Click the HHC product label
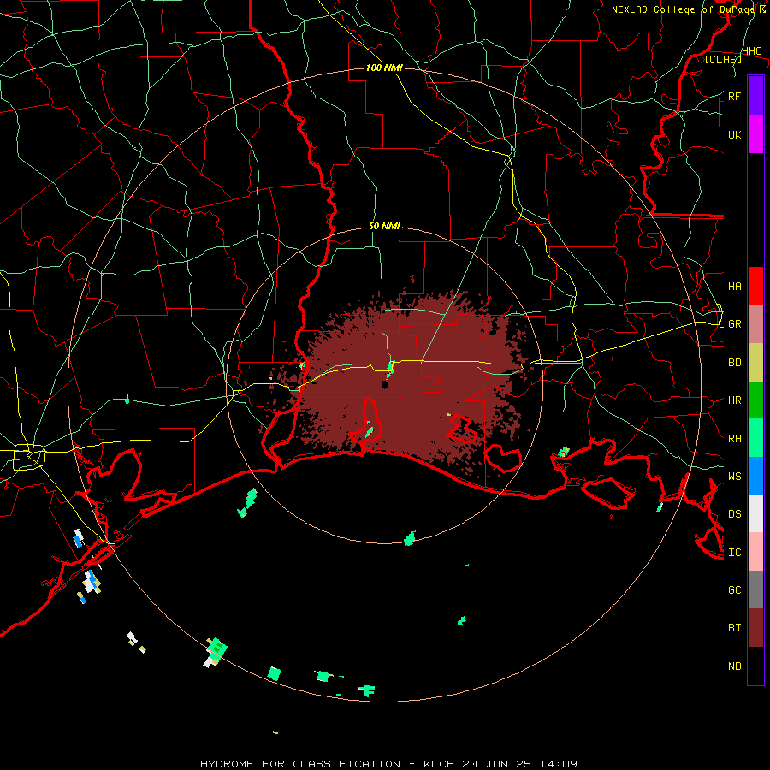Screen dimensions: 770x770 (751, 51)
